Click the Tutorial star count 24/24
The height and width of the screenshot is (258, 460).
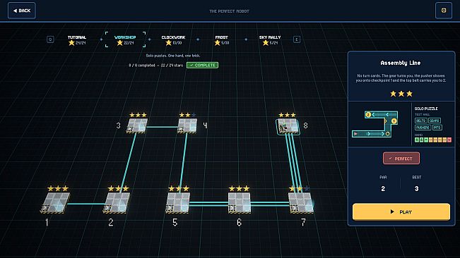[x=81, y=43]
